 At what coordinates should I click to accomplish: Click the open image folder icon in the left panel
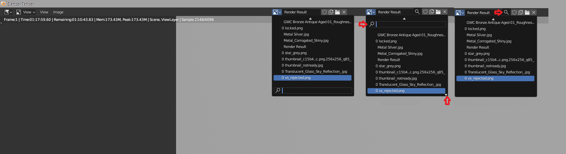337,12
